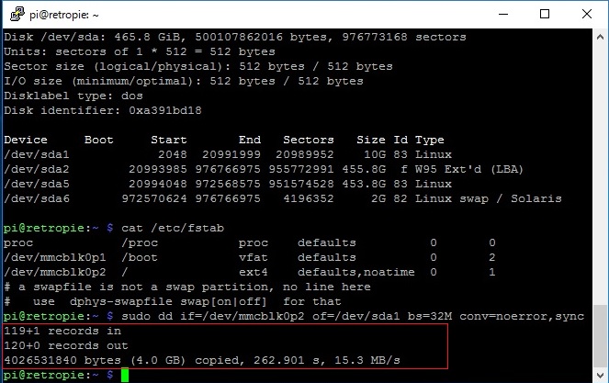The height and width of the screenshot is (383, 609).
Task: Maximize the pi@retropie terminal window
Action: point(545,15)
